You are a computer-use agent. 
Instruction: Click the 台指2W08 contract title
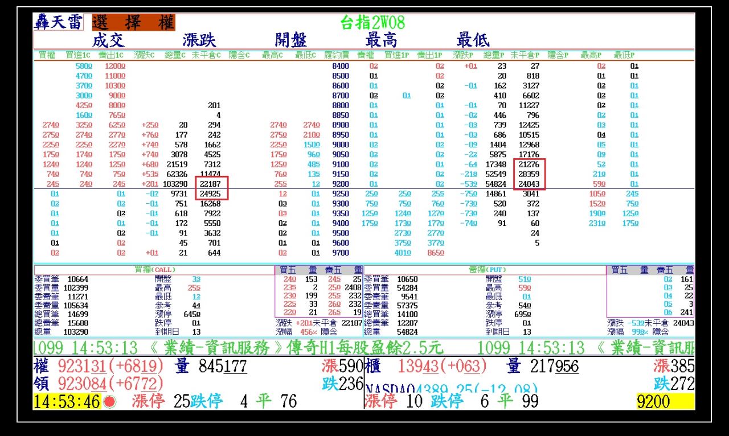point(372,23)
